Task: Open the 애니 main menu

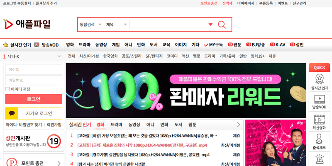Action: click(128, 45)
